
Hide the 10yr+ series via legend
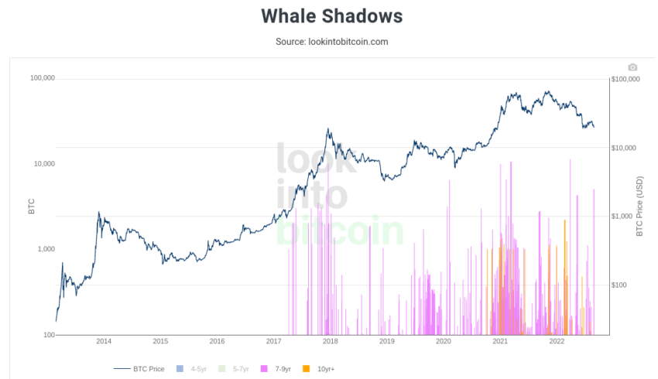tap(318, 369)
